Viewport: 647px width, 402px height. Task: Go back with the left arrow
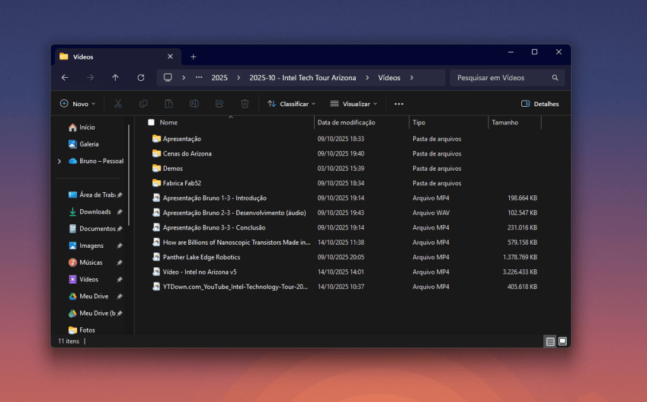pyautogui.click(x=65, y=78)
